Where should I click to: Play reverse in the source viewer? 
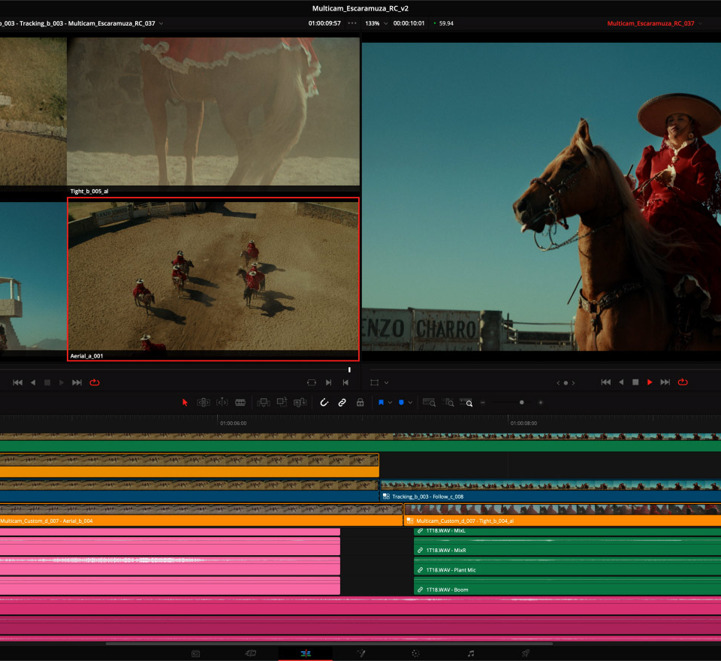pyautogui.click(x=33, y=382)
